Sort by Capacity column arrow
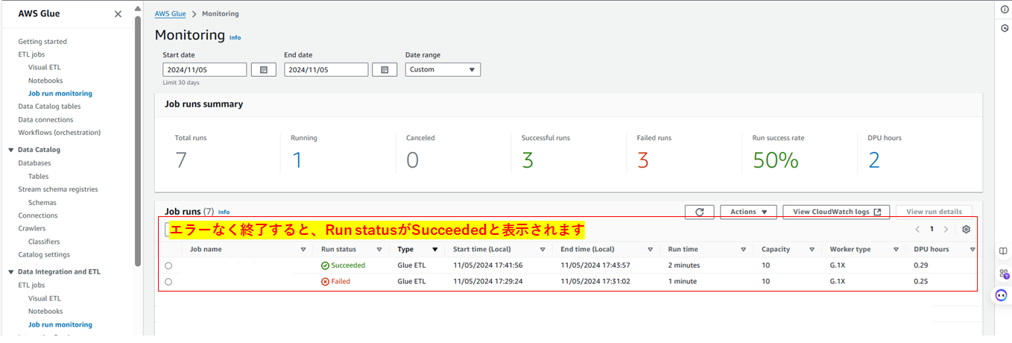The image size is (1012, 343). pos(812,250)
